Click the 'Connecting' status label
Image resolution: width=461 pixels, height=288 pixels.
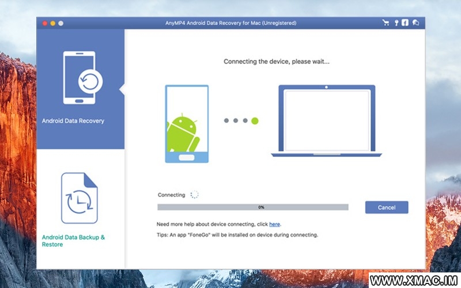coord(171,195)
